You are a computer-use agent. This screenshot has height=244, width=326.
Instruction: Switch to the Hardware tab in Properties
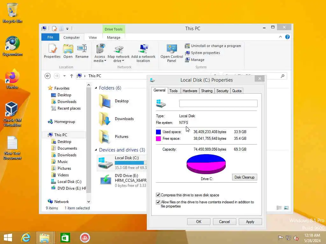point(190,91)
